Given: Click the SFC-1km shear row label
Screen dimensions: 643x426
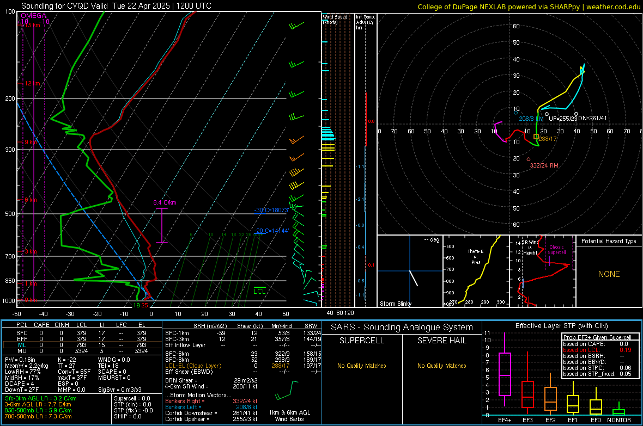Looking at the screenshot, I should 177,333.
